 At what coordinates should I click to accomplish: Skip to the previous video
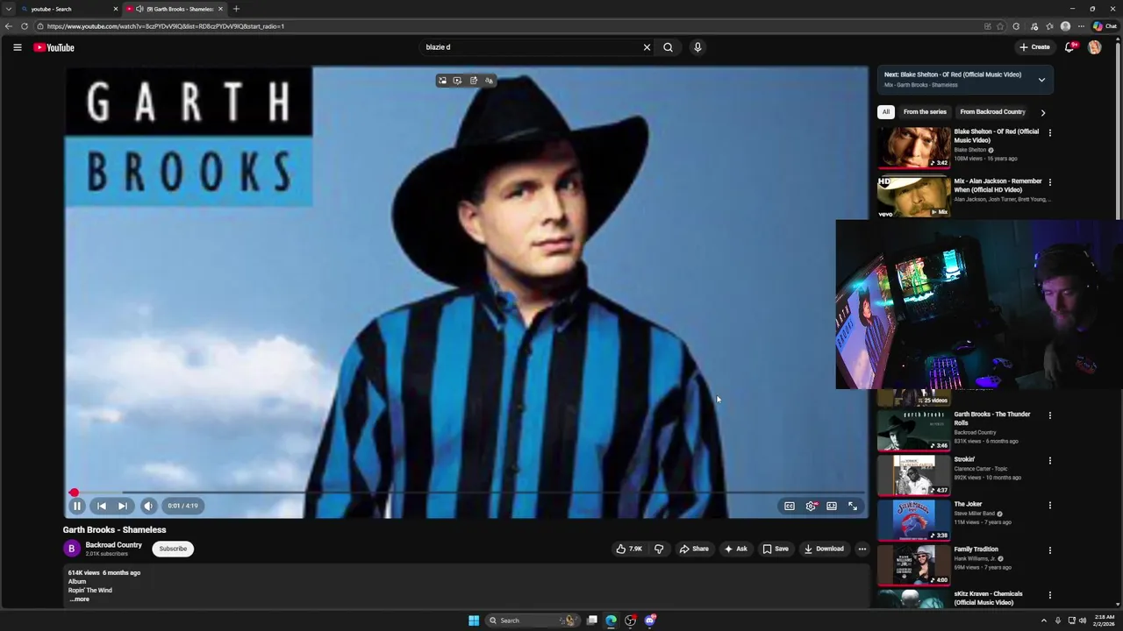tap(102, 506)
